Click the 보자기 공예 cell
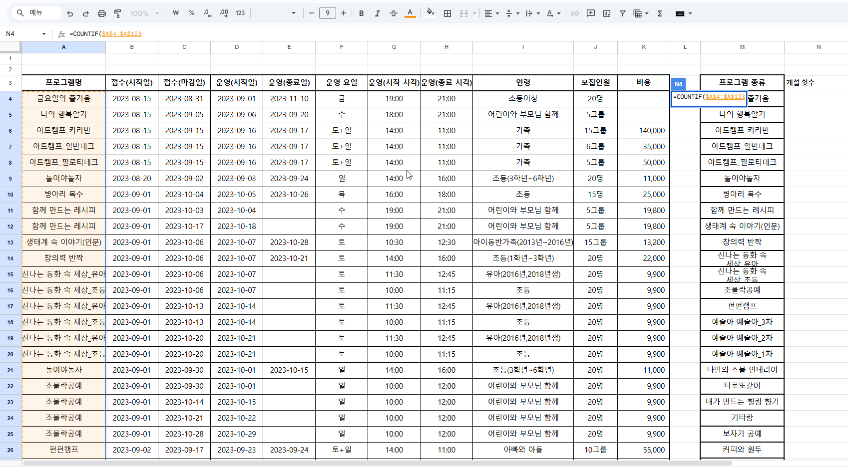 click(742, 434)
